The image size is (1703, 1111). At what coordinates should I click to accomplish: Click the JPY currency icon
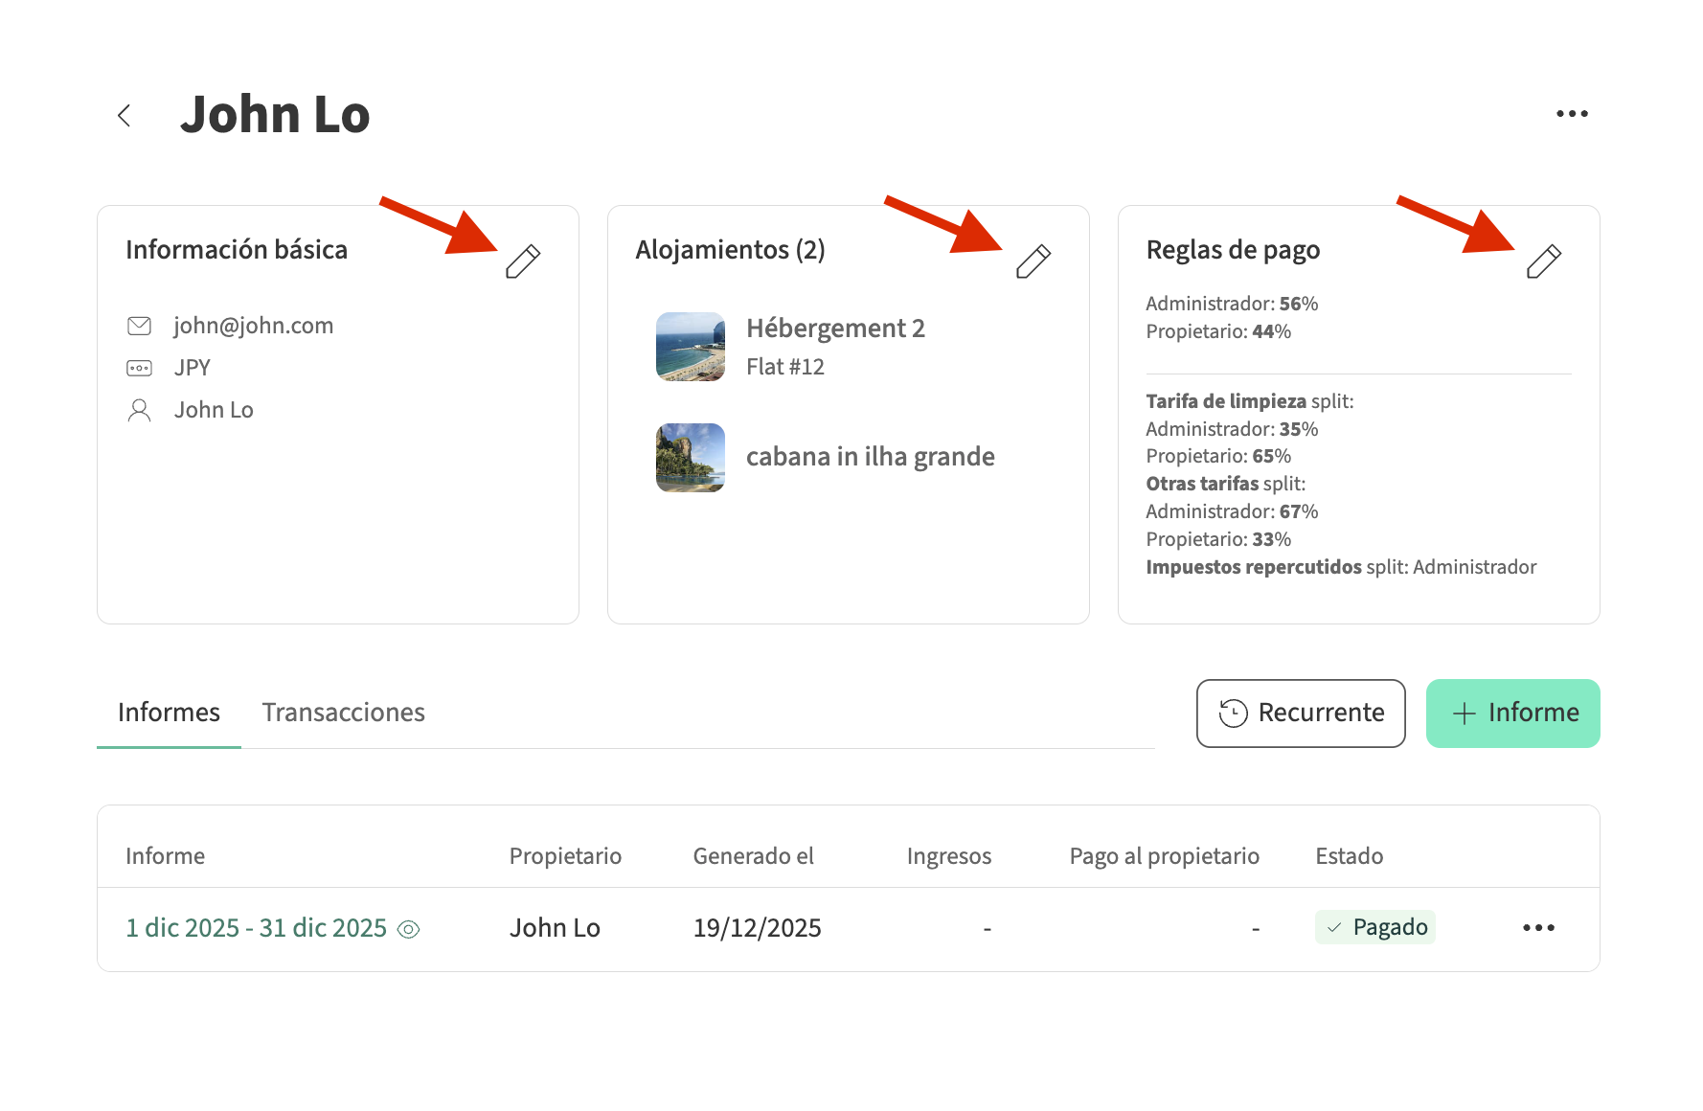click(140, 368)
